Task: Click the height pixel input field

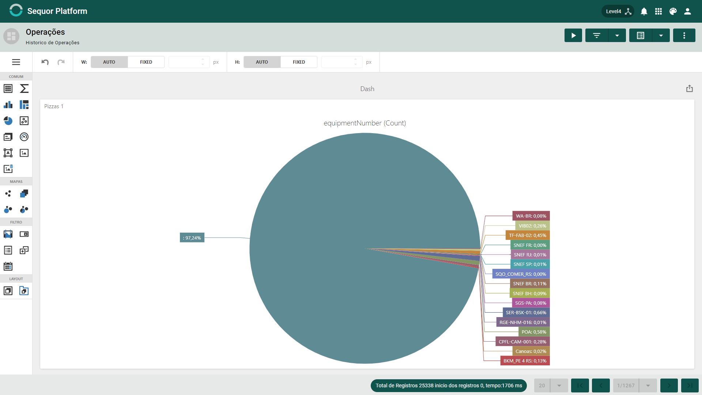Action: (341, 62)
